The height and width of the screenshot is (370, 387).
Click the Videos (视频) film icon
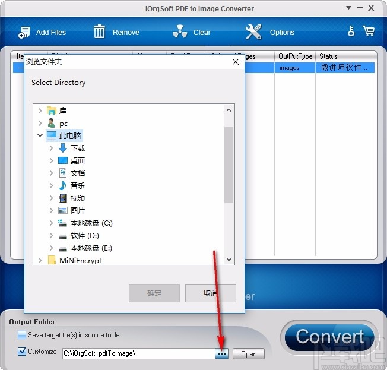(63, 198)
